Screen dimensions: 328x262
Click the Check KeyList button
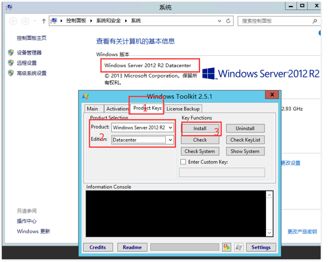[x=245, y=140]
